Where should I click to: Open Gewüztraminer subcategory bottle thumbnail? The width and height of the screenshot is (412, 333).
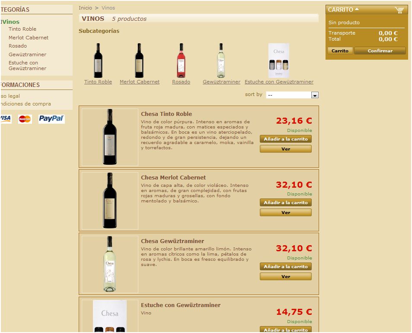point(221,61)
